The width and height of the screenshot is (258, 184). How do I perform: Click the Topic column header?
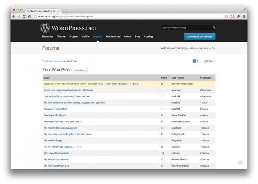(x=46, y=78)
